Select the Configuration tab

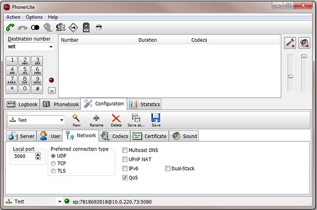[x=104, y=104]
